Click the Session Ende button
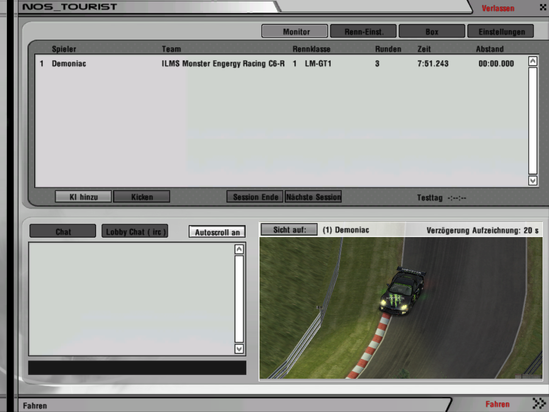 point(255,197)
